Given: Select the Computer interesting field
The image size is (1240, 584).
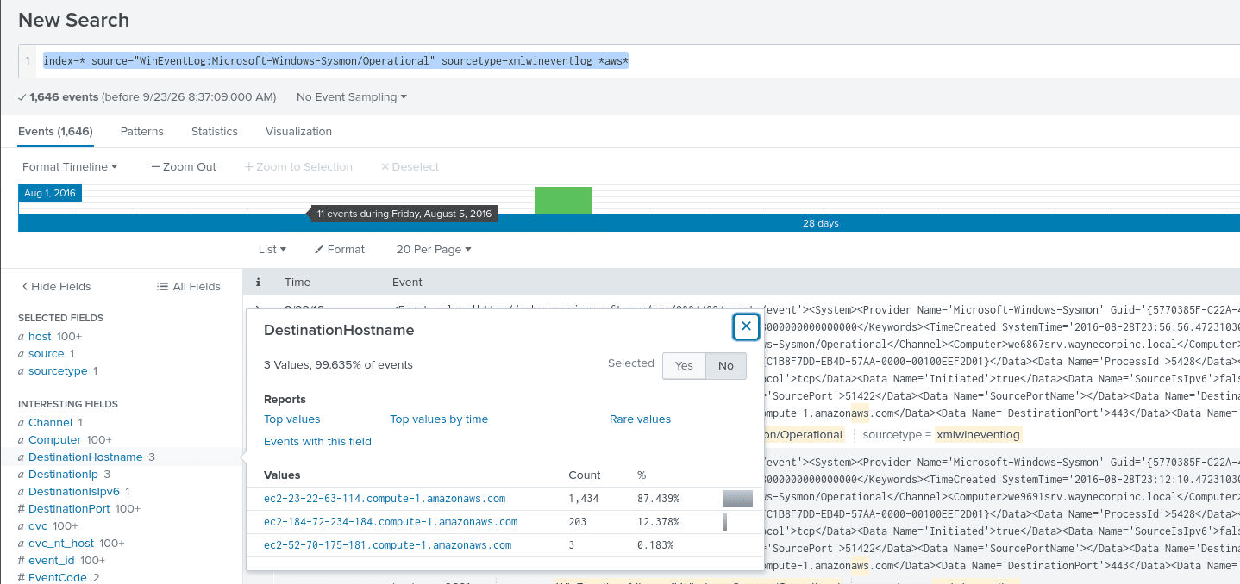Looking at the screenshot, I should (54, 439).
